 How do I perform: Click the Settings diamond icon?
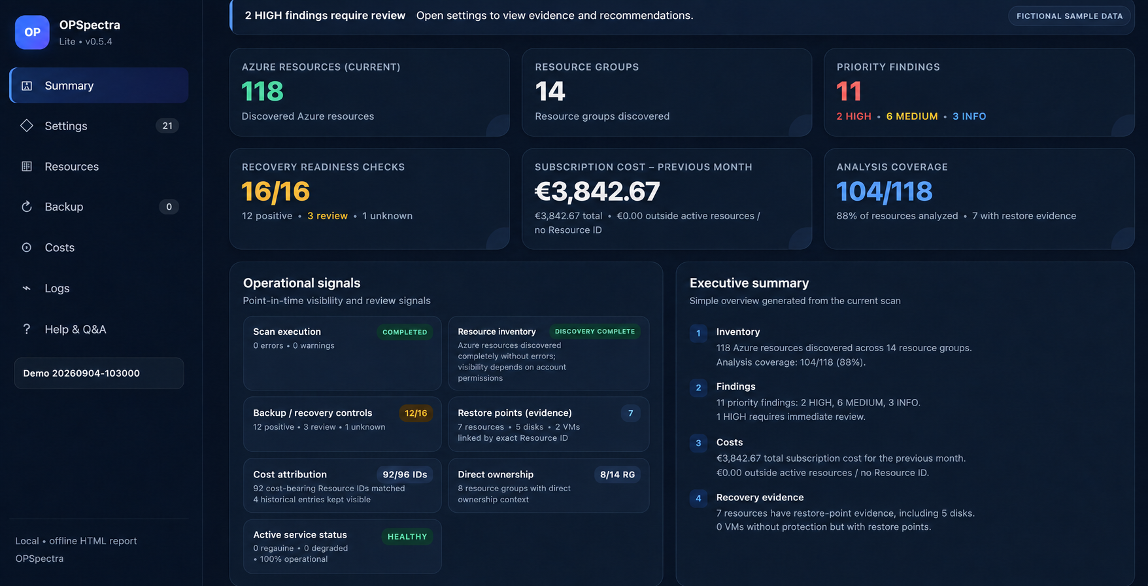[x=27, y=126]
